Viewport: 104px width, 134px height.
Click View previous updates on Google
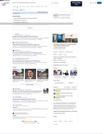(59, 113)
